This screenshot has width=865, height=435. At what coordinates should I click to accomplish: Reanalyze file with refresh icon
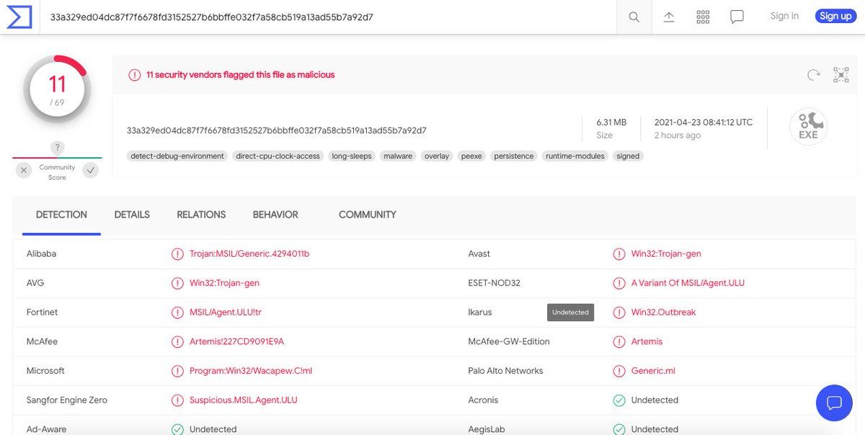coord(814,74)
